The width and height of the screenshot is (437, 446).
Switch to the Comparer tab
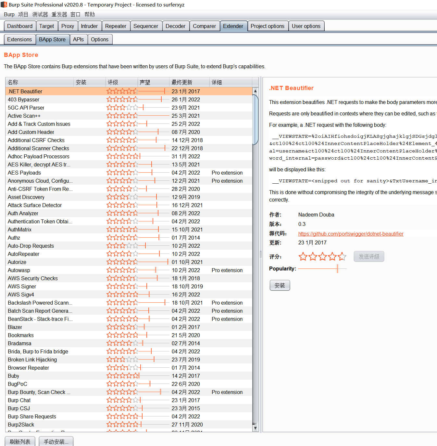point(204,26)
